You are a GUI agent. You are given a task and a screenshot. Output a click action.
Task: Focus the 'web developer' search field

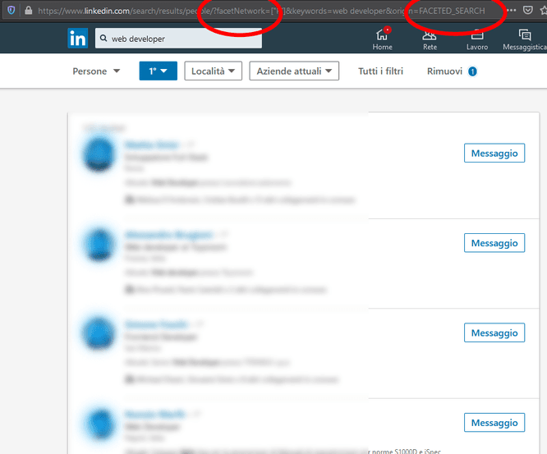pos(178,39)
